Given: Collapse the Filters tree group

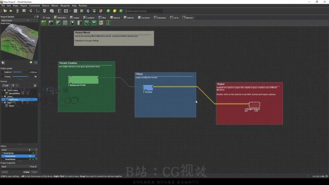Looking at the screenshot, I should pos(2,103).
